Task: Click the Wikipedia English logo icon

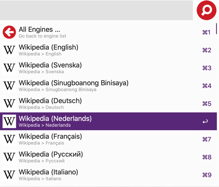Action: point(9,50)
